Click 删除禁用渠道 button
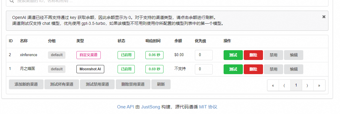This screenshot has width=340, height=114. click(133, 84)
